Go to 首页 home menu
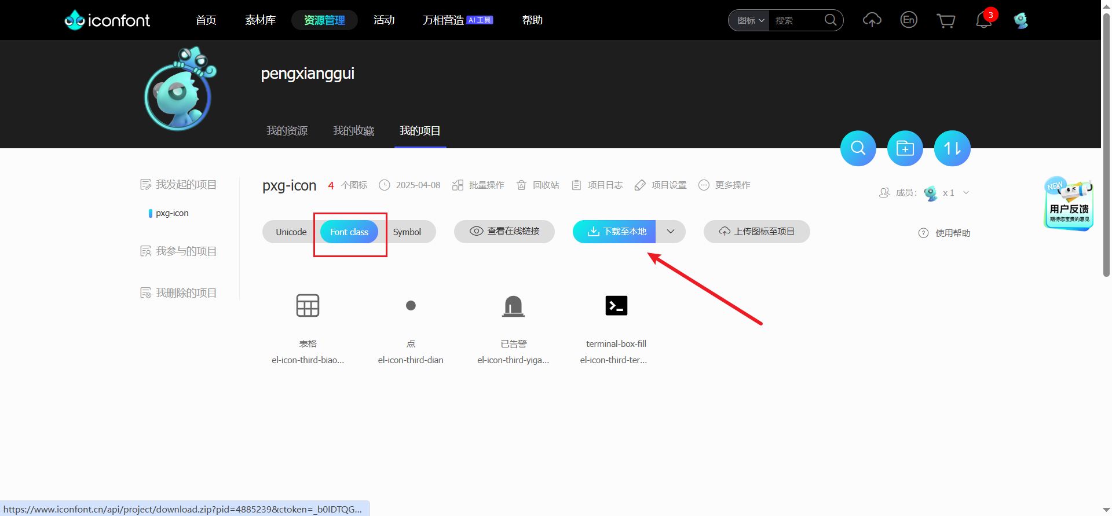1112x516 pixels. [x=206, y=20]
